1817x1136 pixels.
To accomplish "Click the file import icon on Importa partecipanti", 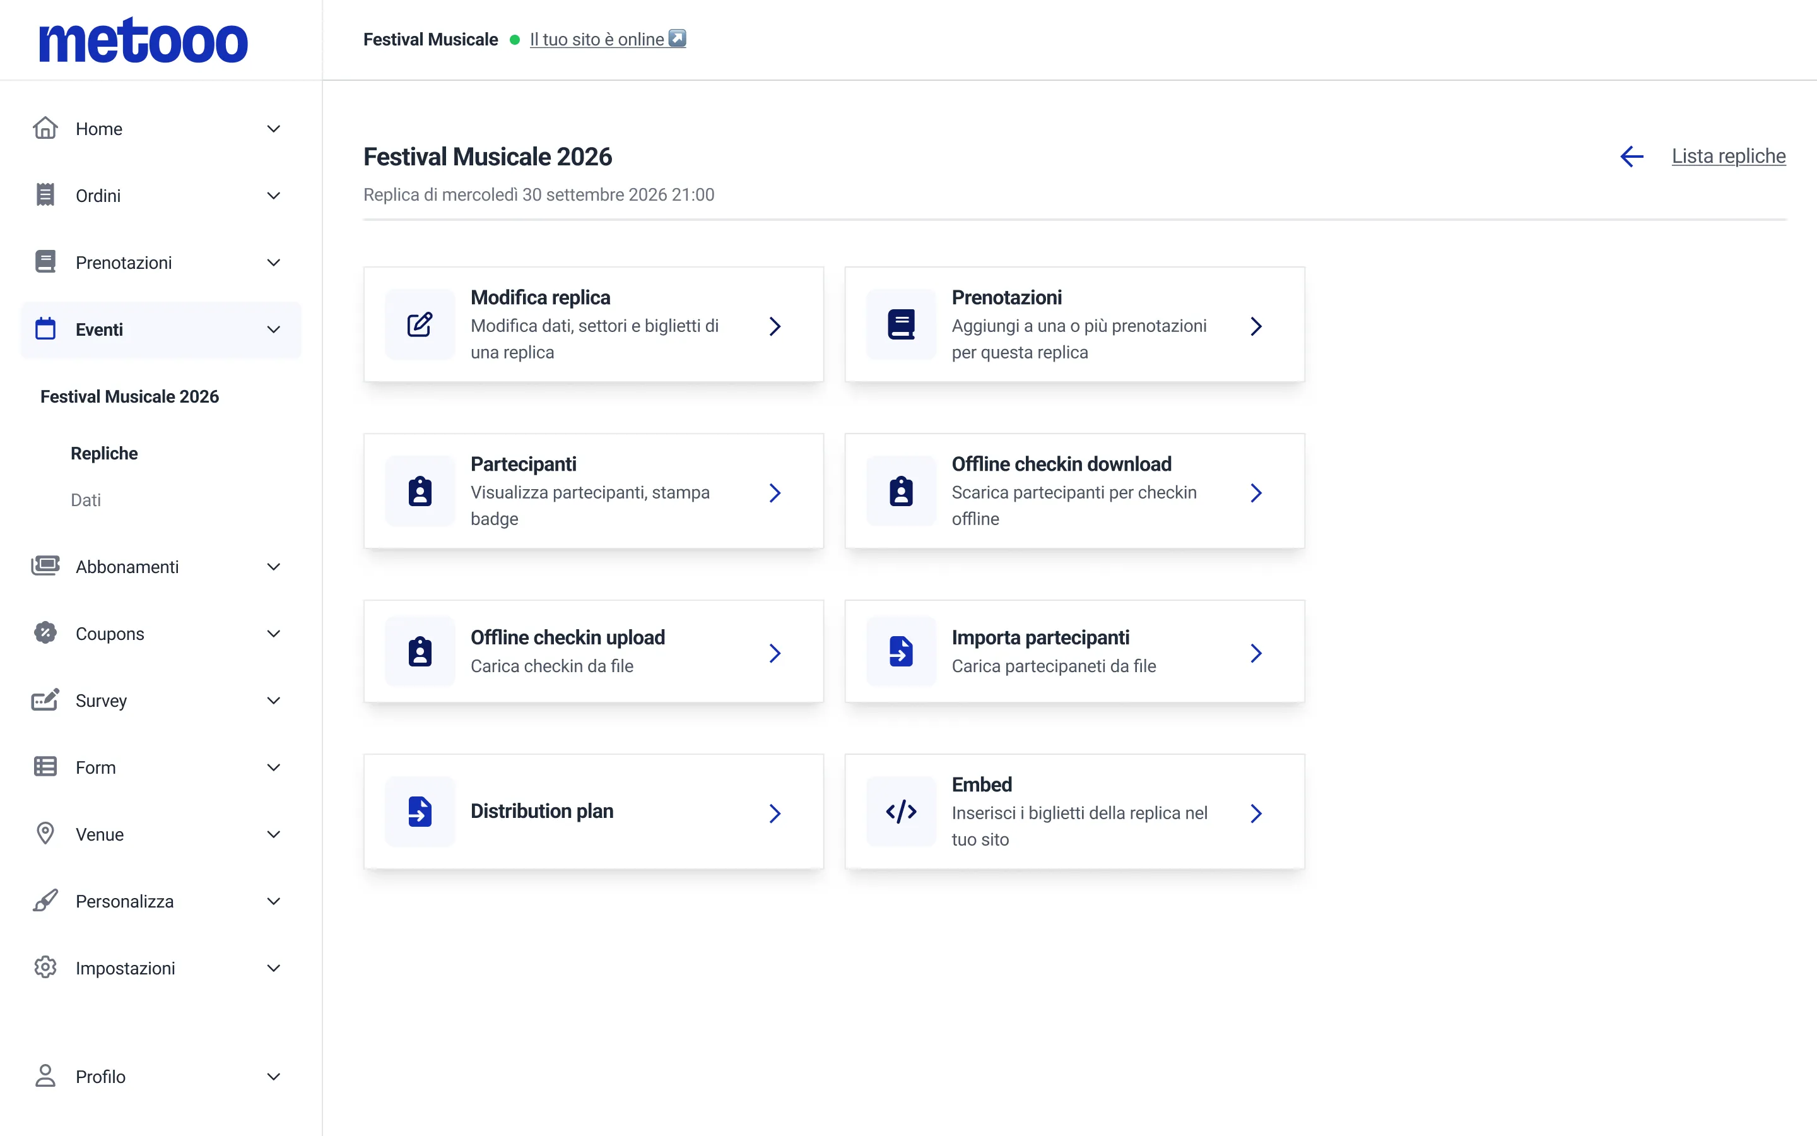I will (901, 651).
